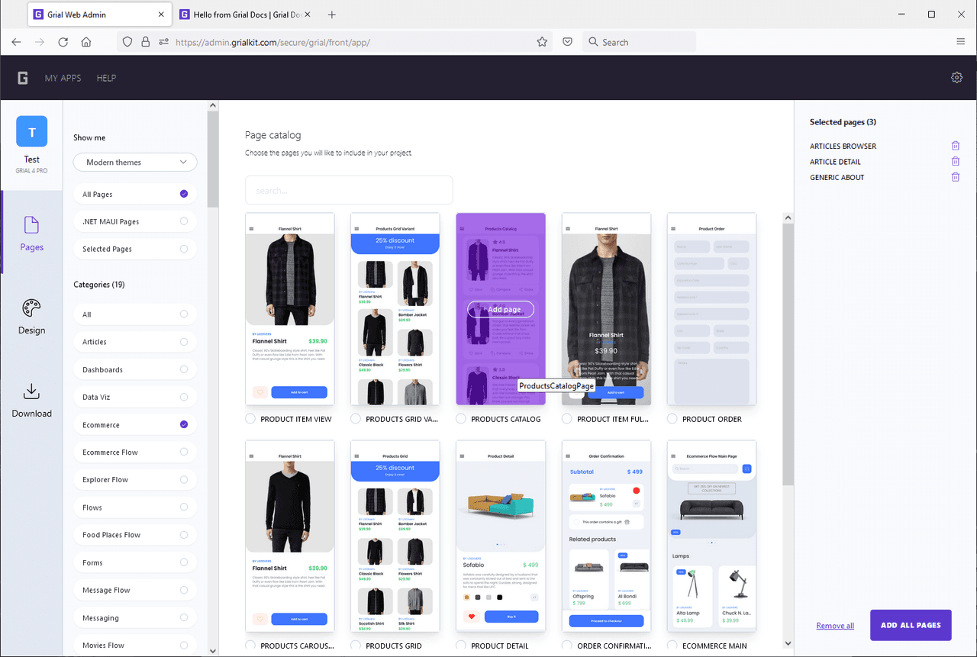Check the Product Item View page
Viewport: 977px width, 657px height.
(x=250, y=419)
